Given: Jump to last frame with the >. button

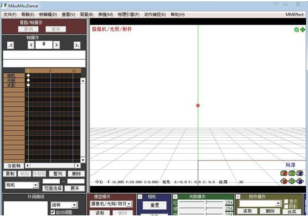Looking at the screenshot, I should pyautogui.click(x=77, y=45).
